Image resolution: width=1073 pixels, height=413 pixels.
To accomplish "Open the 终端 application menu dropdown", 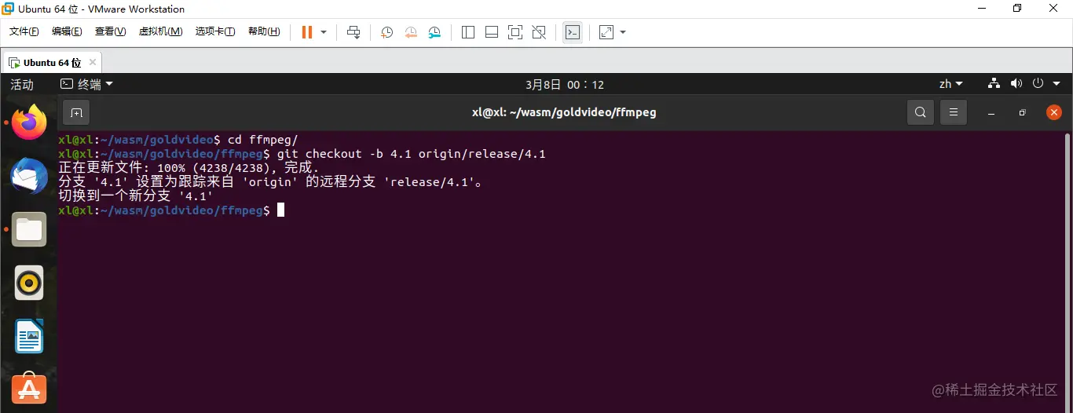I will coord(87,84).
